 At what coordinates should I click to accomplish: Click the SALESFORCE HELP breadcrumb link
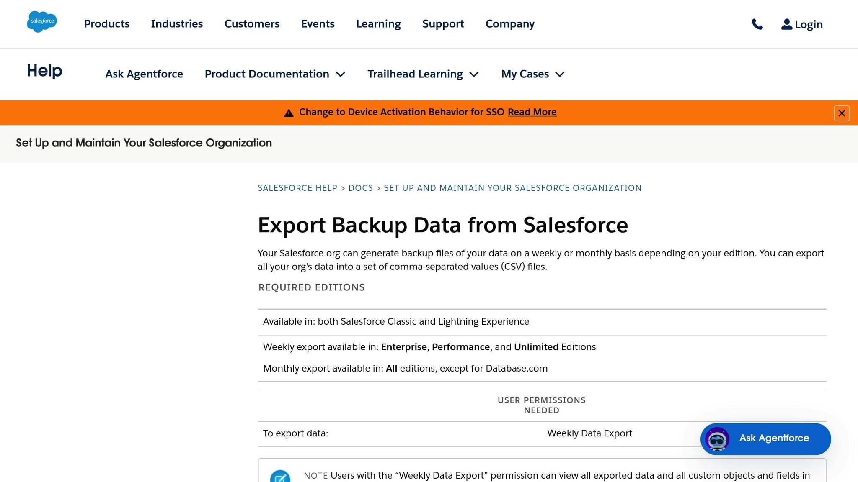[297, 188]
